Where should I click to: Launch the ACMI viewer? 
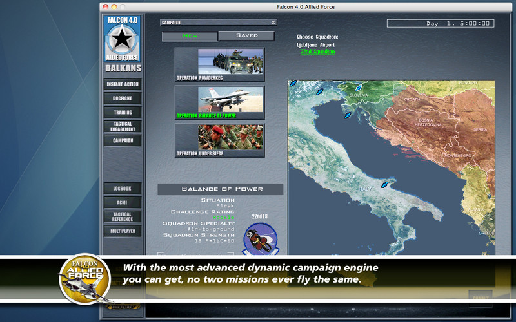pyautogui.click(x=123, y=202)
